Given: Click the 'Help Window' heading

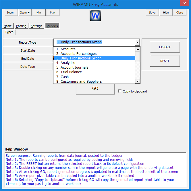Looking at the screenshot, I should point(16,149).
